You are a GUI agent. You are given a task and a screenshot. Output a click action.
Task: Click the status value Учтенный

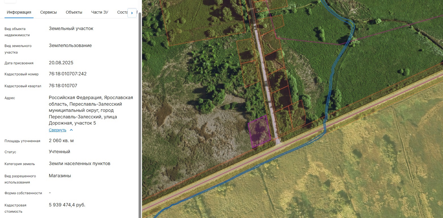(x=59, y=152)
